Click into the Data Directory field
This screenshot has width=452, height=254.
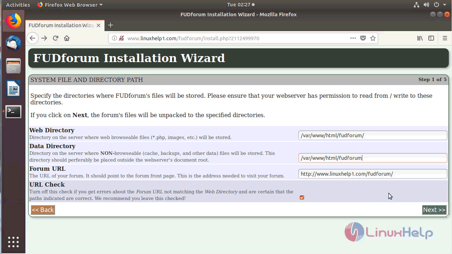pos(373,158)
